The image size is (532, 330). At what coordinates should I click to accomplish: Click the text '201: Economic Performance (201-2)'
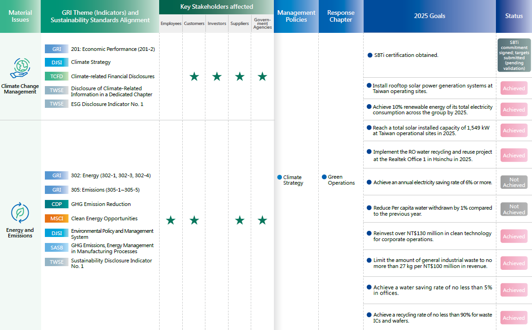click(x=113, y=49)
